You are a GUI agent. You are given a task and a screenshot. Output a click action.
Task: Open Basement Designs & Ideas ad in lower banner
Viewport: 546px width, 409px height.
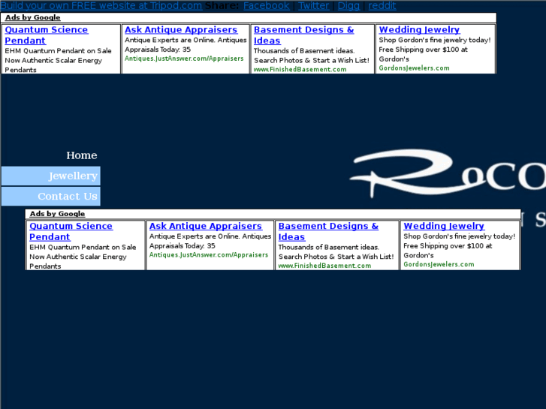[x=328, y=231]
